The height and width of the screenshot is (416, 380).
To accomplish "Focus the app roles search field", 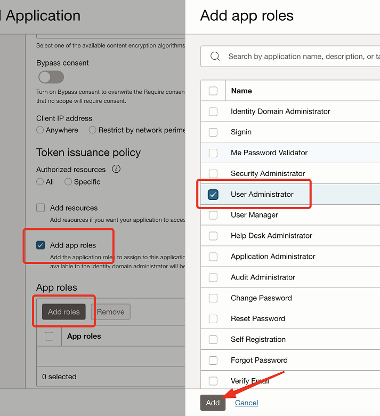I will click(290, 56).
